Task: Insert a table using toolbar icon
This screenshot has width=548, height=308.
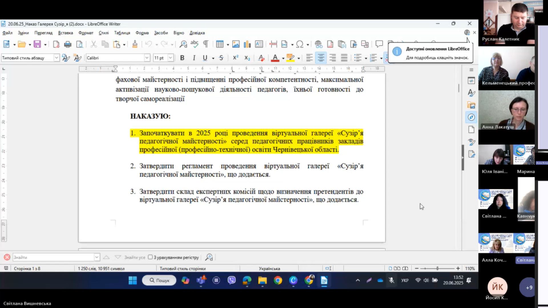Action: [219, 44]
